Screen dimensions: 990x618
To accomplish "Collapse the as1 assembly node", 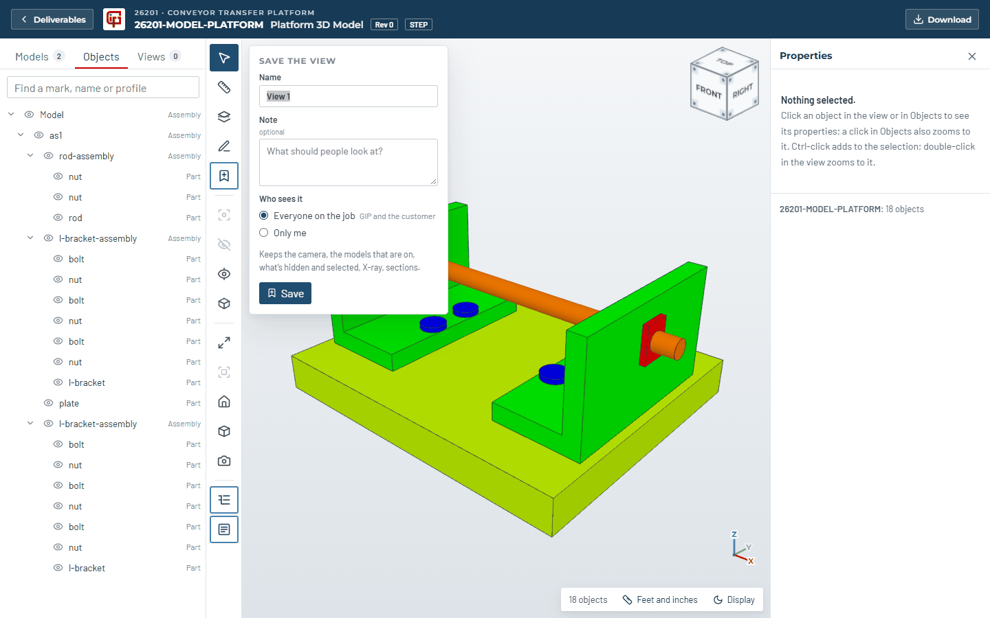I will [21, 135].
